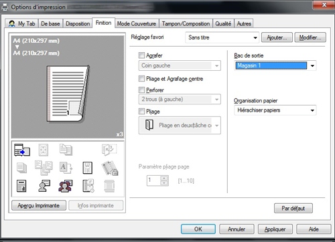Close the Options d'impression window
Image resolution: width=335 pixels, height=242 pixels.
[x=324, y=5]
